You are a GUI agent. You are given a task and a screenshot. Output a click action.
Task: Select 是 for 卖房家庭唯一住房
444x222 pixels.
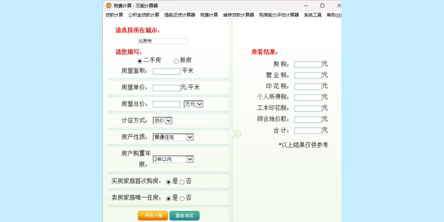point(169,199)
